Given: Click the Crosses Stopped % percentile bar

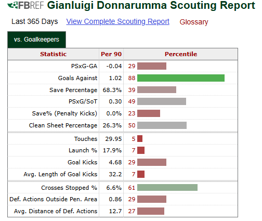Looking at the screenshot, I should click(167, 188).
